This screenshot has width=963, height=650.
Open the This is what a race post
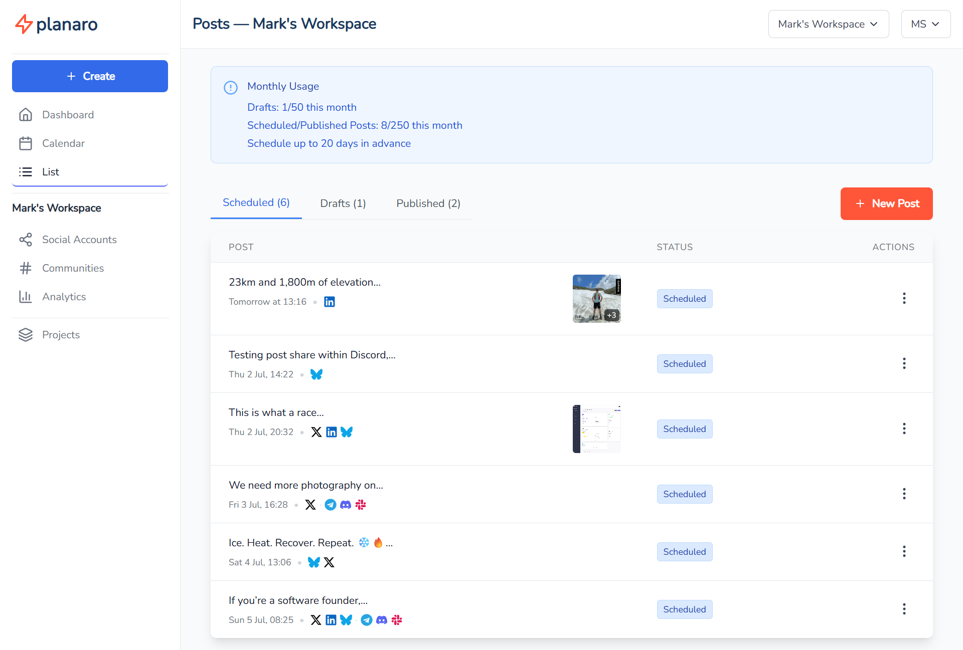tap(276, 412)
